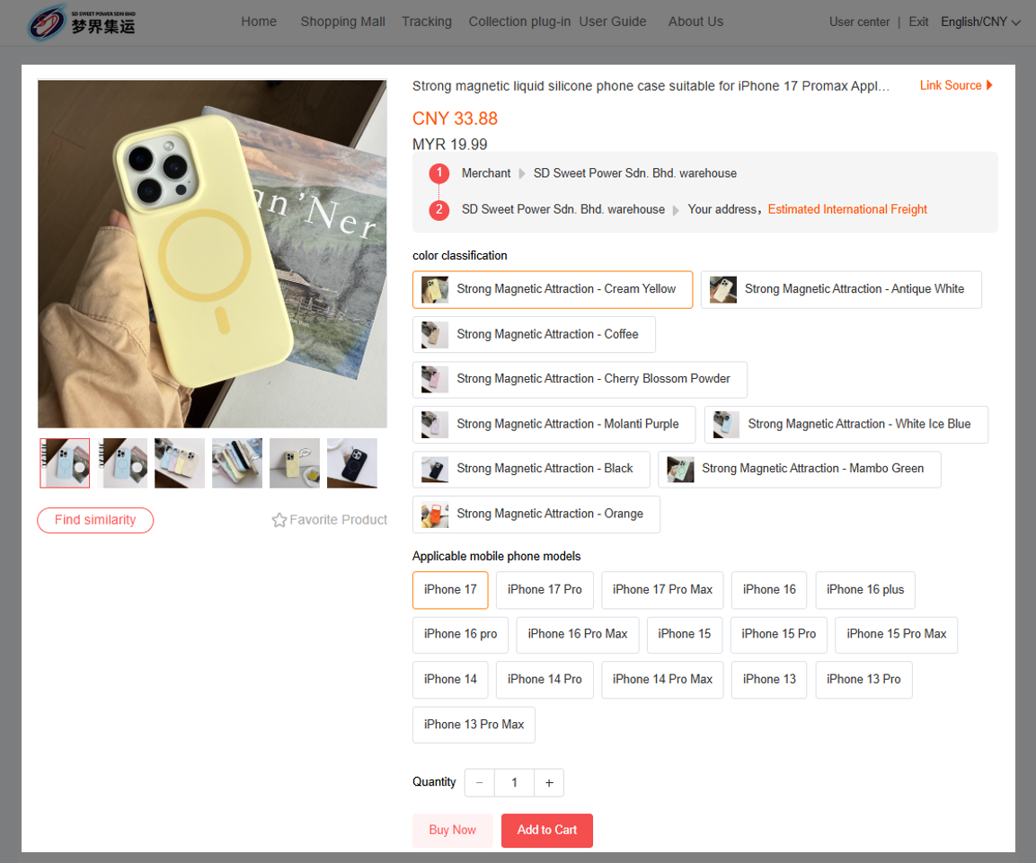Select Strong Magnetic Attraction - Orange option

pos(536,515)
